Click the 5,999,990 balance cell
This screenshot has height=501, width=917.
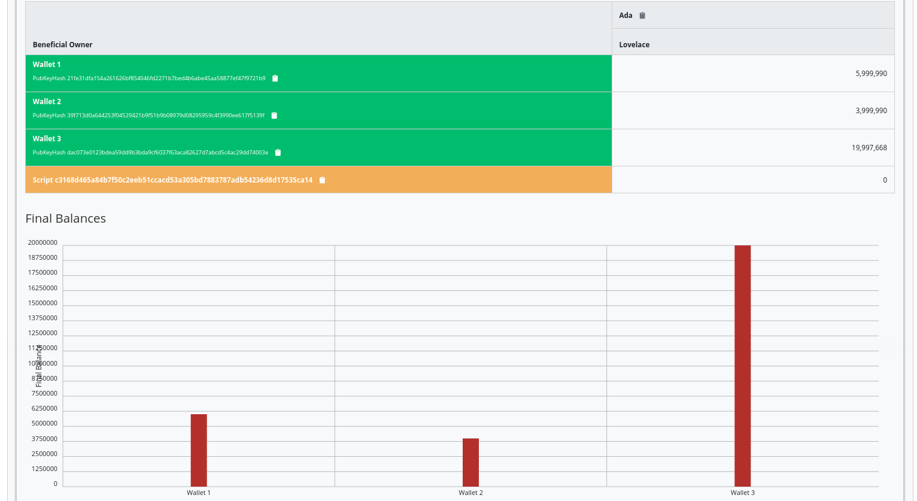[x=871, y=74]
